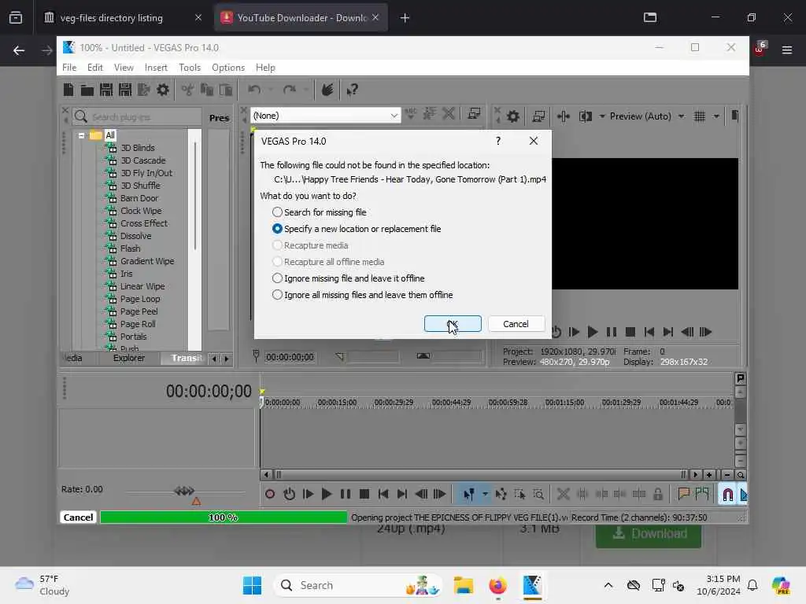806x604 pixels.
Task: Select Specify a new location or replacement file
Action: tap(357, 229)
